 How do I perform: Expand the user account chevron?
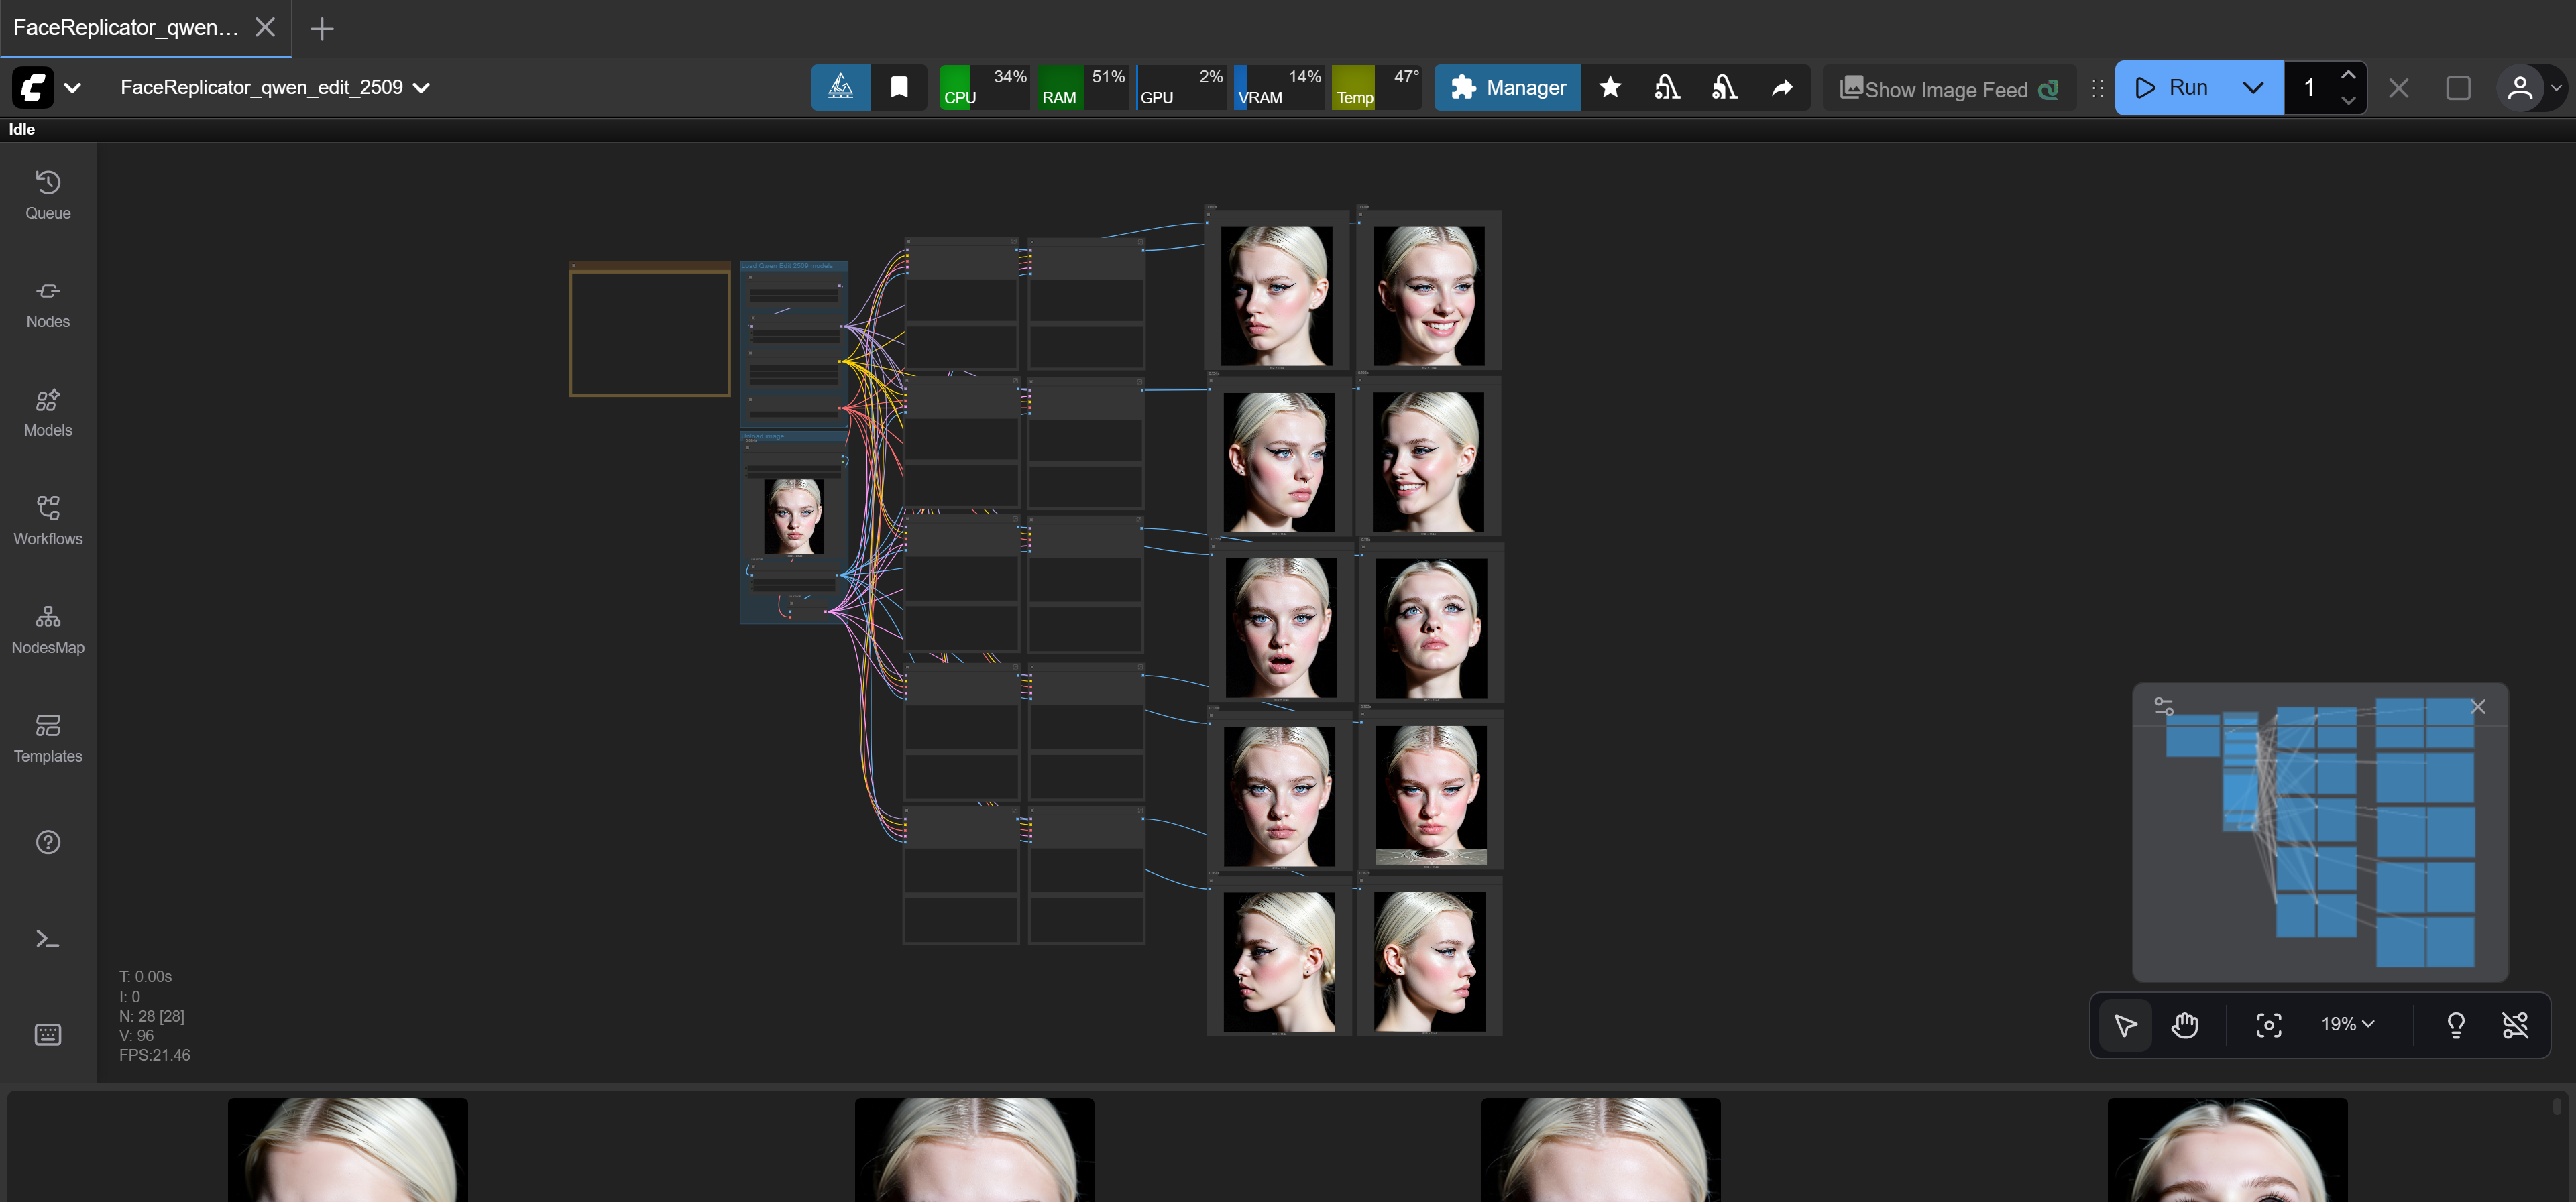[x=2556, y=88]
